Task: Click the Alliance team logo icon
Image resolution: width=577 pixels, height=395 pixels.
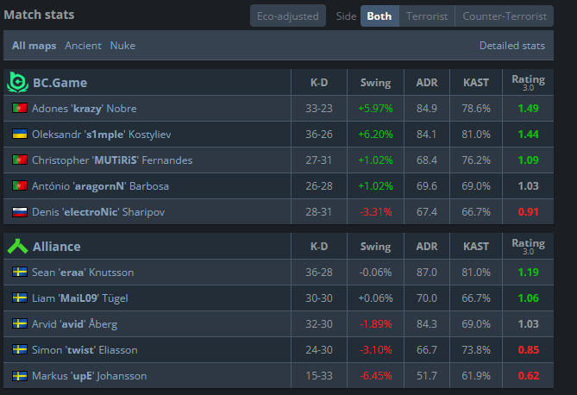Action: coord(17,247)
